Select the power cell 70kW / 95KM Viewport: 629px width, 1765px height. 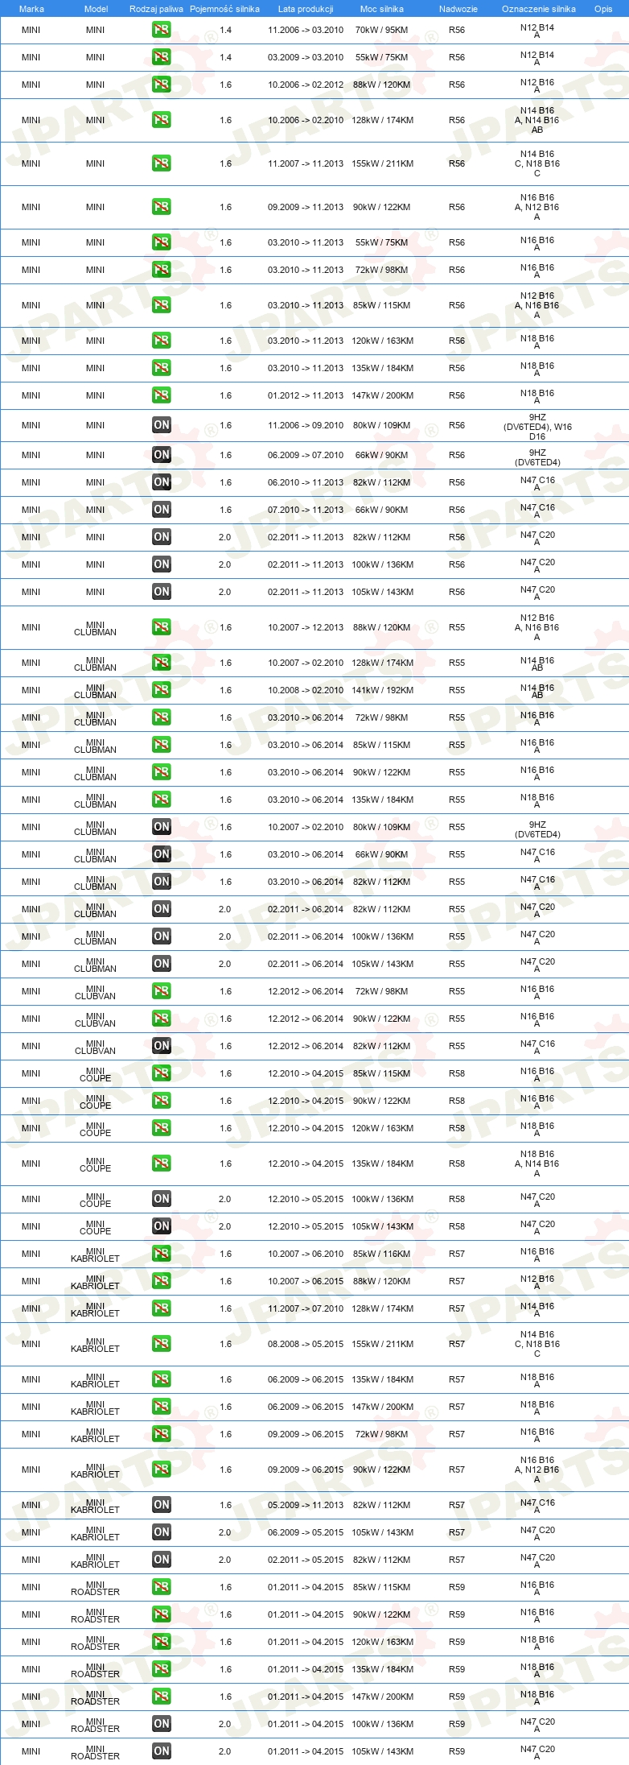[x=382, y=30]
